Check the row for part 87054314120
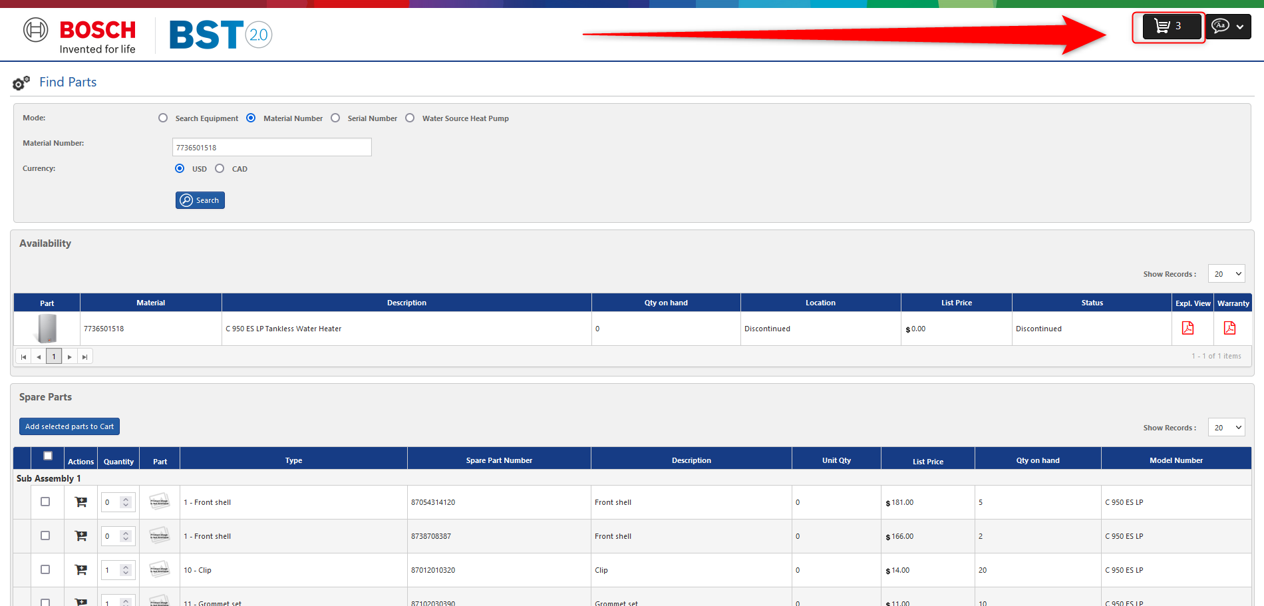The width and height of the screenshot is (1264, 606). (x=45, y=502)
